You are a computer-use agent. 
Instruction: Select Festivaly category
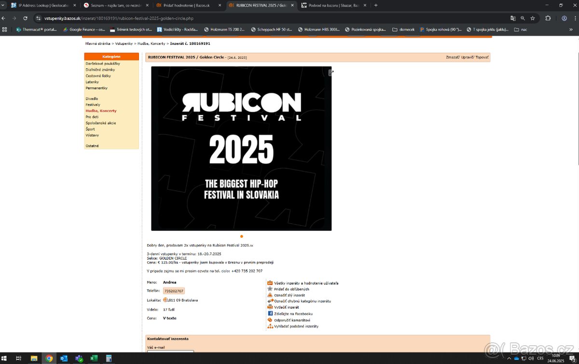pyautogui.click(x=93, y=104)
